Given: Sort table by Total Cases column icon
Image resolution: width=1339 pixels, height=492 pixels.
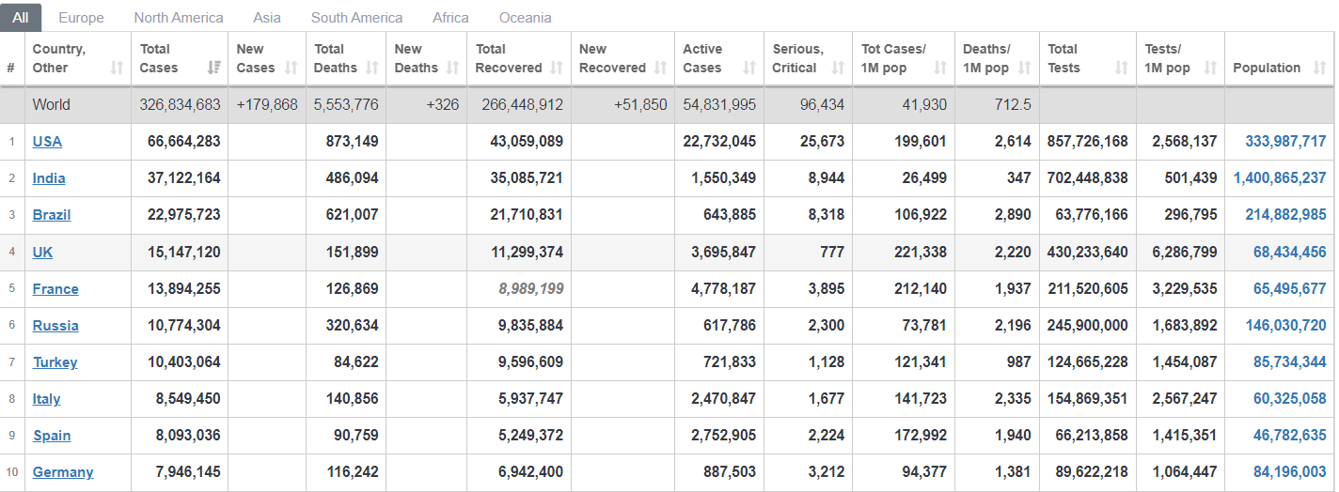Looking at the screenshot, I should pyautogui.click(x=213, y=68).
